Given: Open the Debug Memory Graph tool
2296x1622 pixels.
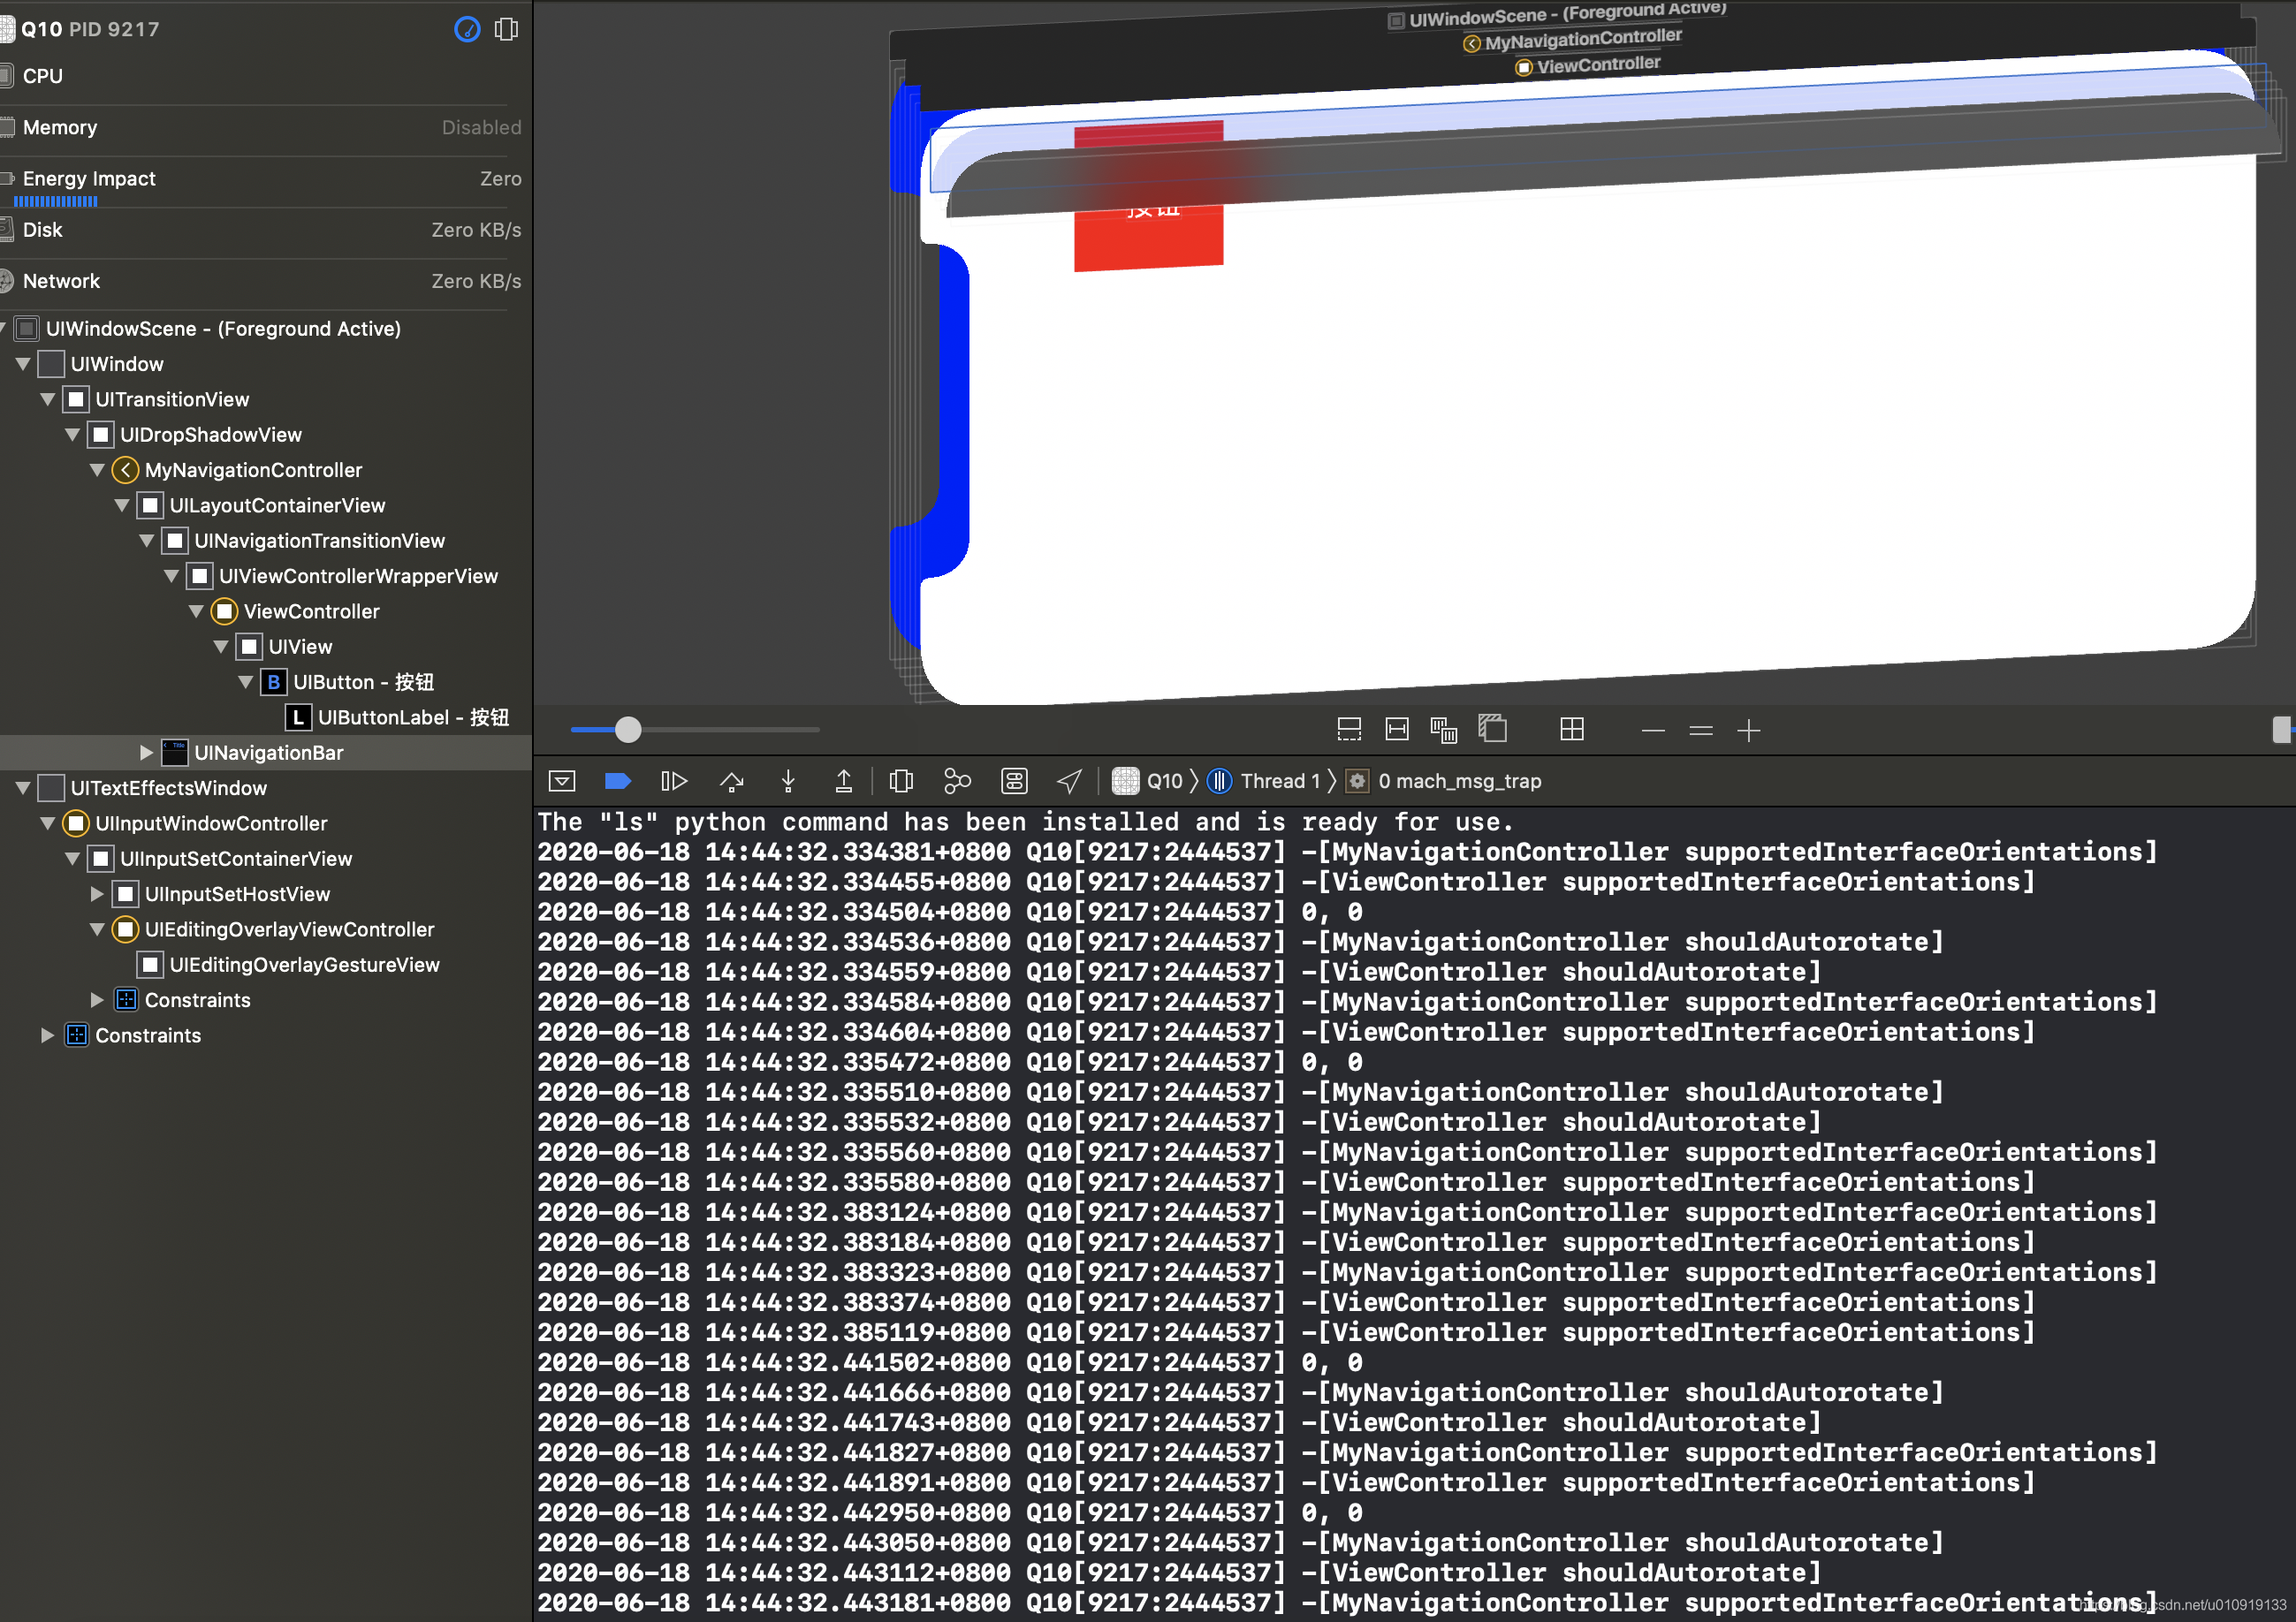Looking at the screenshot, I should point(957,782).
